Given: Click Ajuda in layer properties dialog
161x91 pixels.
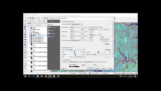Looking at the screenshot, I should click(x=110, y=69).
